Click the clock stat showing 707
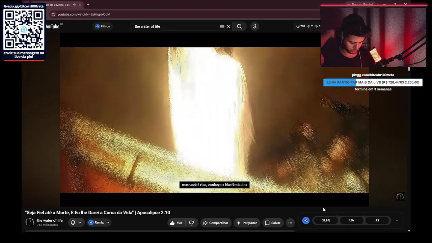The width and height of the screenshot is (432, 243). (x=301, y=26)
